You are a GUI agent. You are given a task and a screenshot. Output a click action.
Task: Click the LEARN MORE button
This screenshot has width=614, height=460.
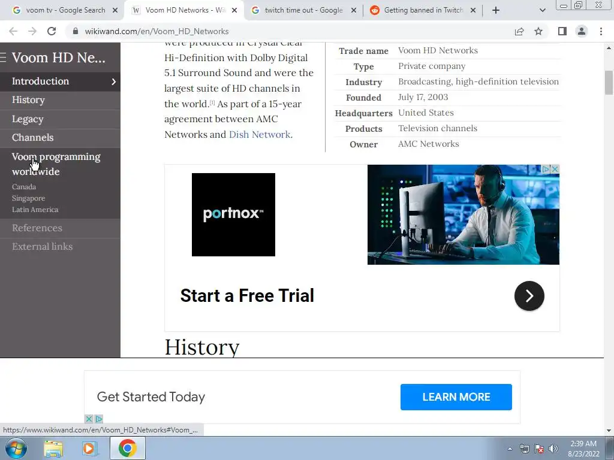point(456,397)
